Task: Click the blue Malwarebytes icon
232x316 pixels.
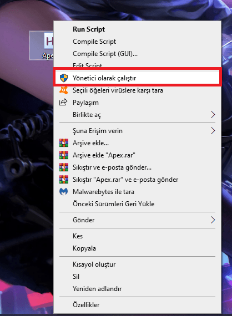Action: [63, 191]
